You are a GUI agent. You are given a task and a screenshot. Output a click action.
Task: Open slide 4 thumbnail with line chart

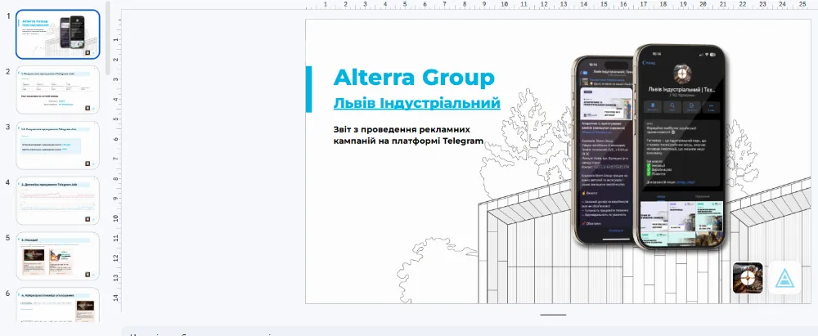(x=57, y=200)
